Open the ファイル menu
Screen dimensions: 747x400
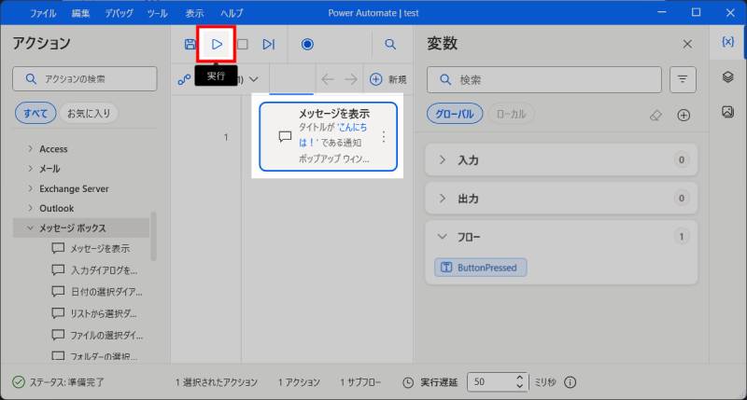tap(43, 13)
